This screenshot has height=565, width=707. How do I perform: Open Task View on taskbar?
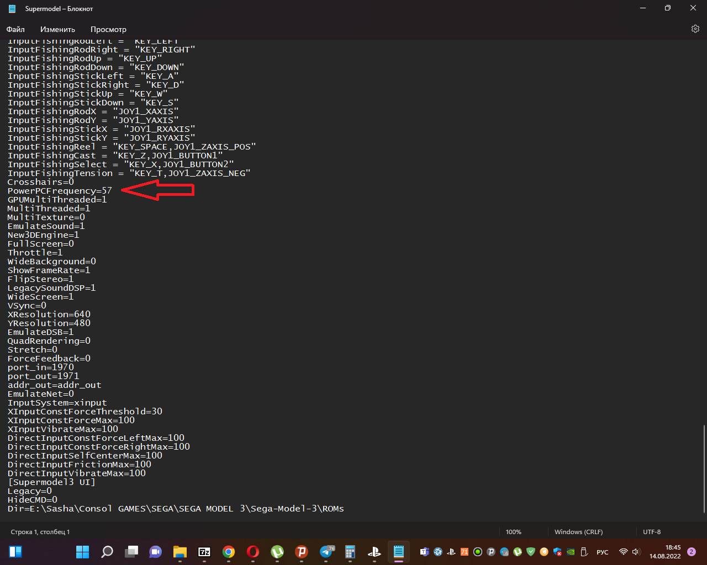(x=131, y=552)
